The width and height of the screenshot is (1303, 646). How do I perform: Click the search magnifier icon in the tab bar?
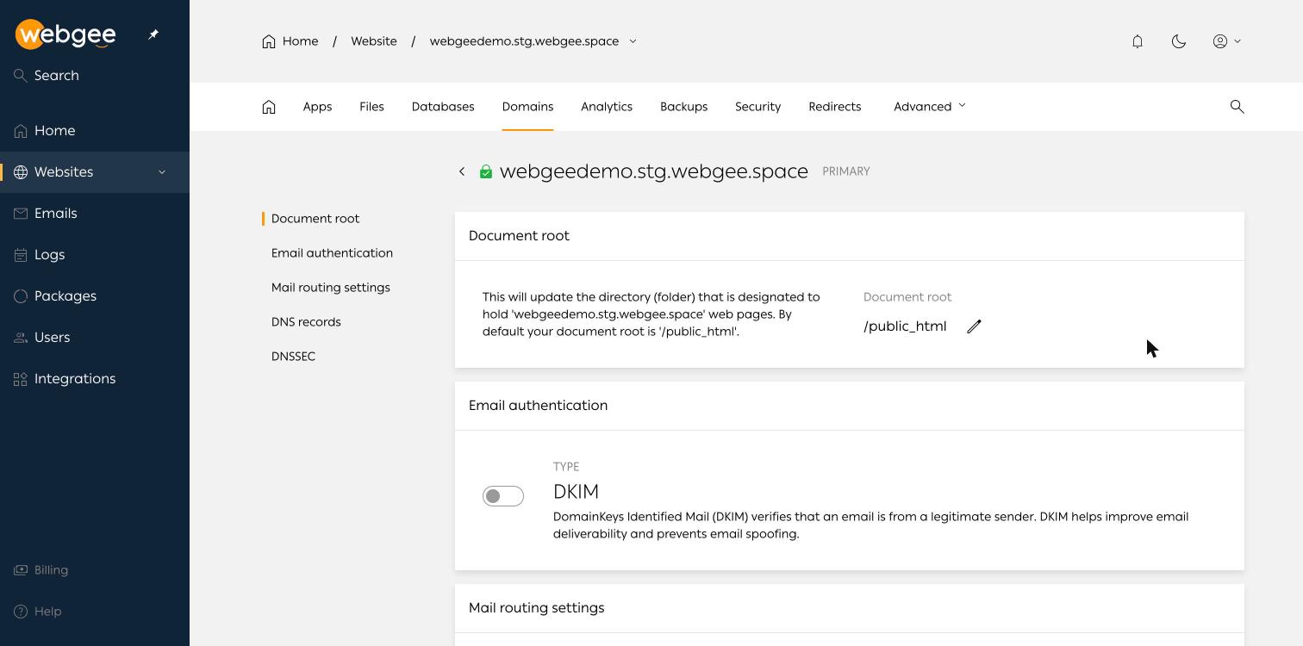tap(1238, 107)
